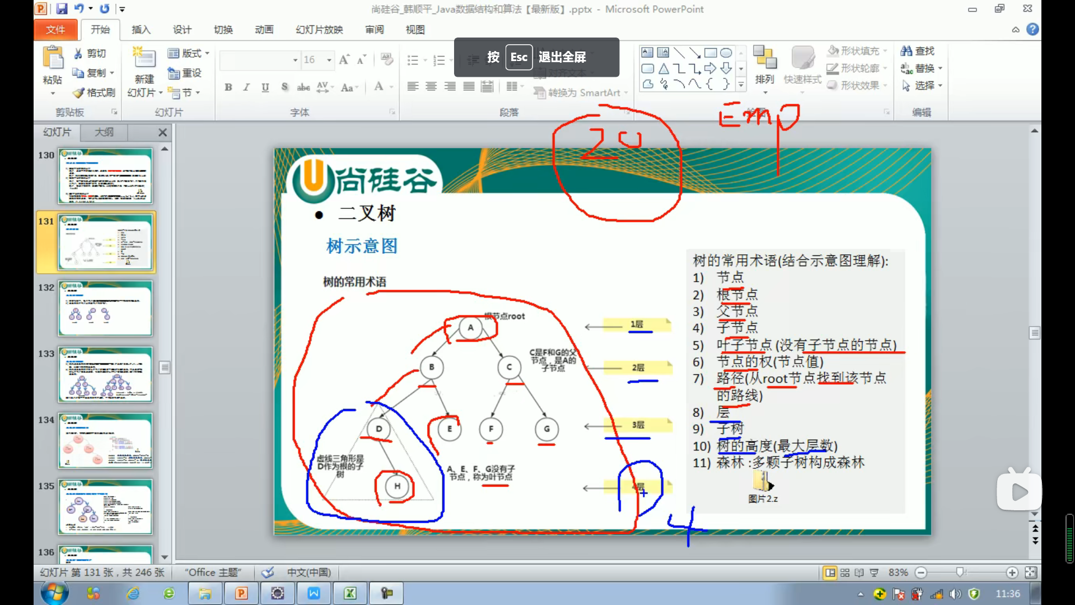Image resolution: width=1075 pixels, height=605 pixels.
Task: Toggle italic formatting
Action: [x=246, y=87]
